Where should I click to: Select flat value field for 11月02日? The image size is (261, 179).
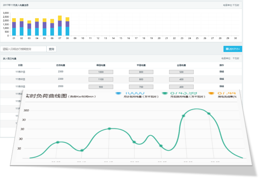[x=141, y=79]
